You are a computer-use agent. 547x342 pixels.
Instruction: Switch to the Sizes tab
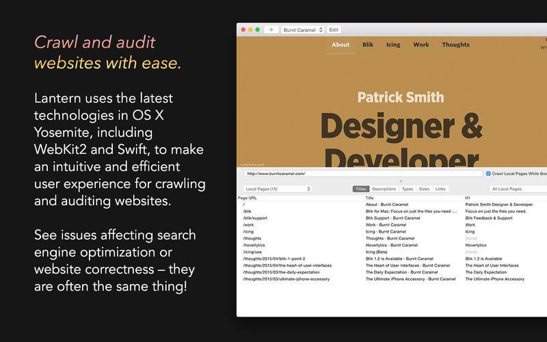(x=424, y=189)
